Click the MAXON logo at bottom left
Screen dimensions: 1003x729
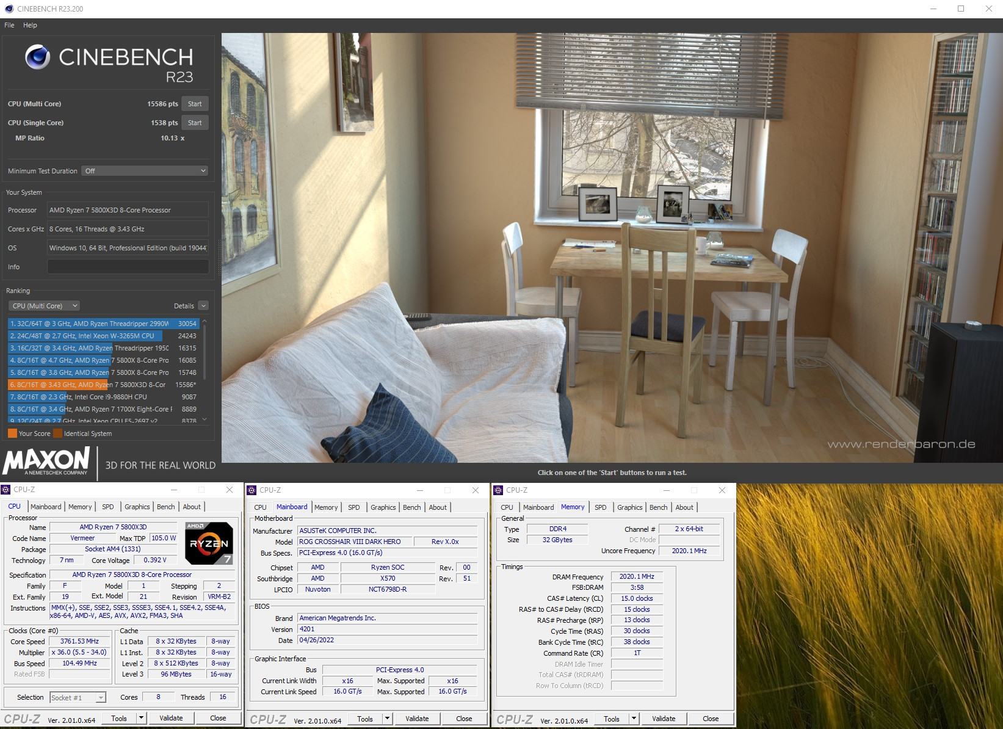pos(46,461)
